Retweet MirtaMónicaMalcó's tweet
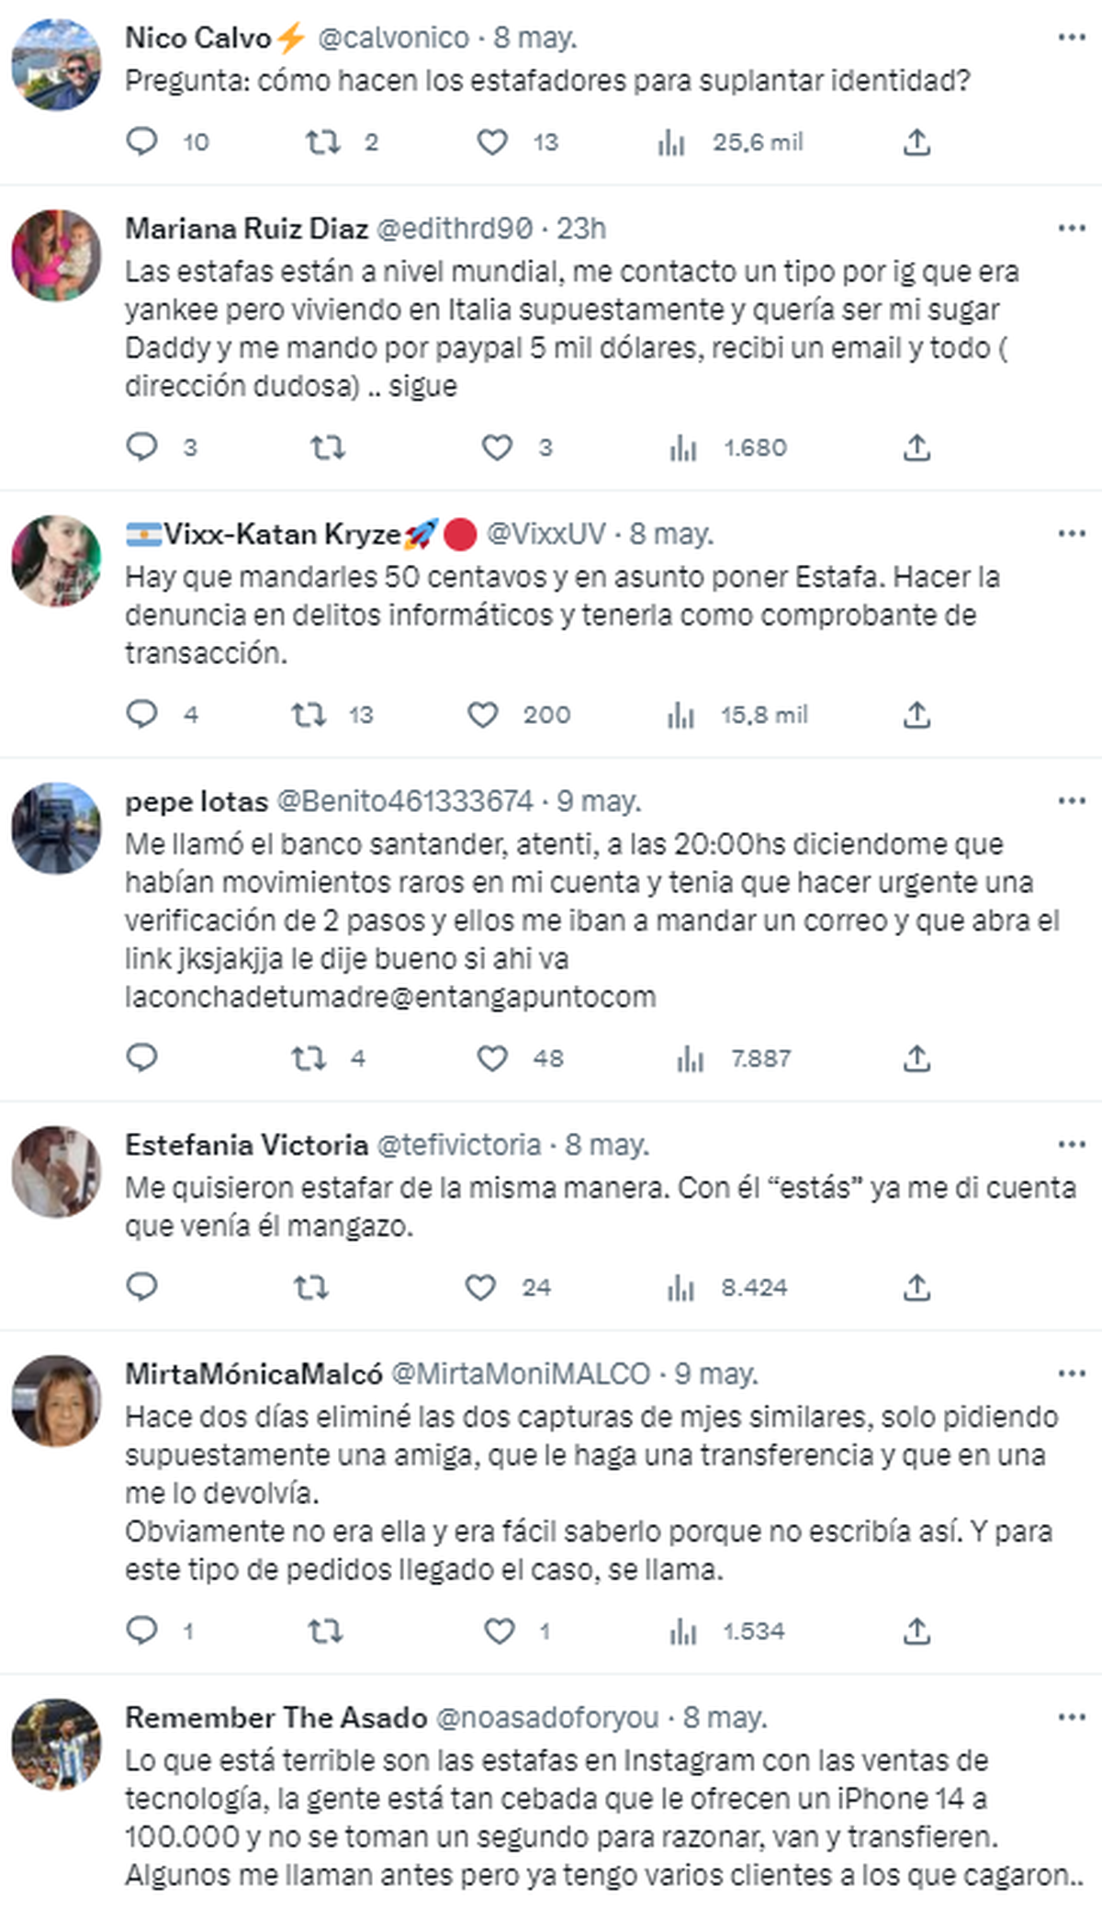This screenshot has width=1102, height=1921. click(325, 1631)
